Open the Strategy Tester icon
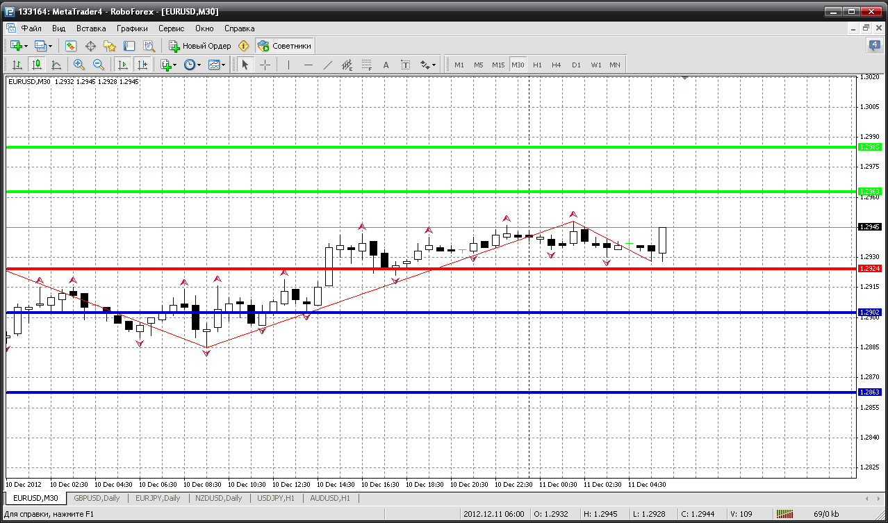The image size is (888, 523). [149, 46]
